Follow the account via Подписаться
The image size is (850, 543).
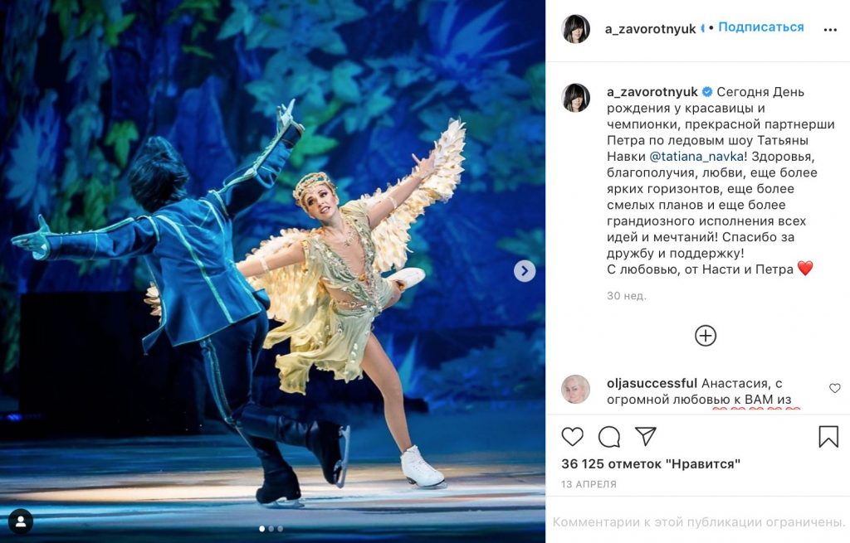(760, 27)
